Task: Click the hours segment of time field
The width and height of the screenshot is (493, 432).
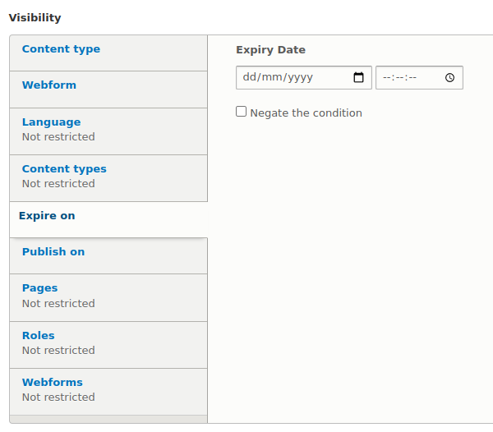Action: 387,78
